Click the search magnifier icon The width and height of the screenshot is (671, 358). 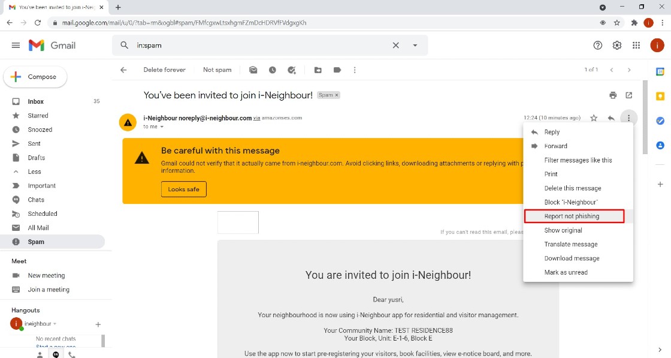(x=124, y=45)
